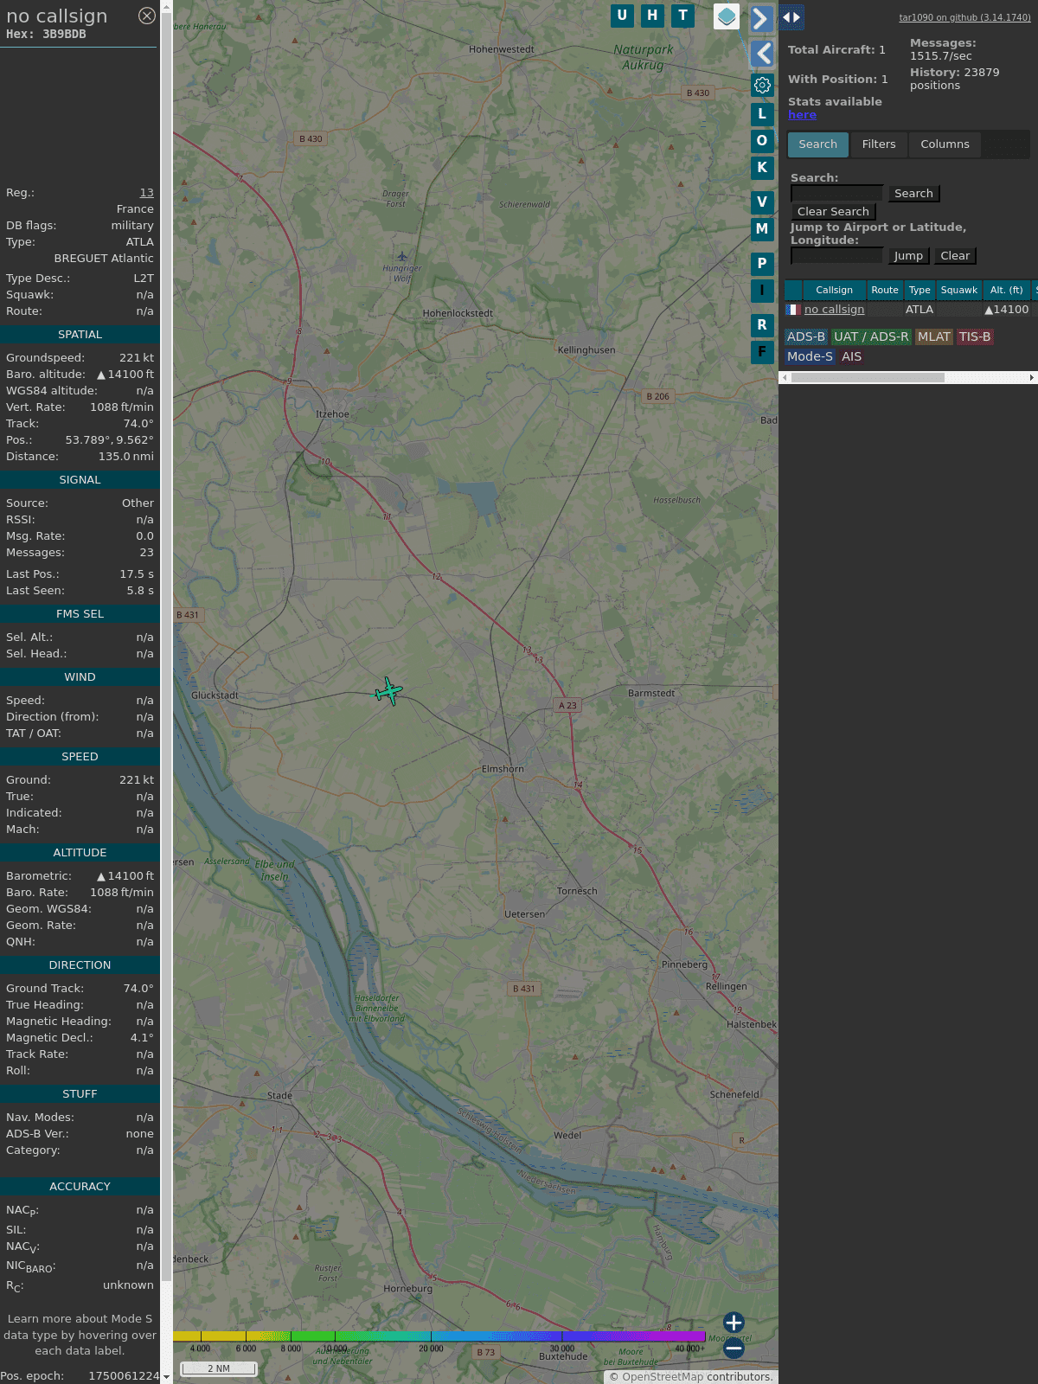This screenshot has width=1038, height=1384.
Task: Expand sidebar with right chevron button
Action: point(761,18)
